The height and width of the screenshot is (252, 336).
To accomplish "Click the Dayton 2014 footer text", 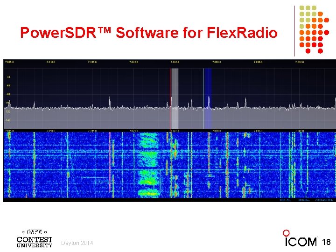I will (77, 243).
